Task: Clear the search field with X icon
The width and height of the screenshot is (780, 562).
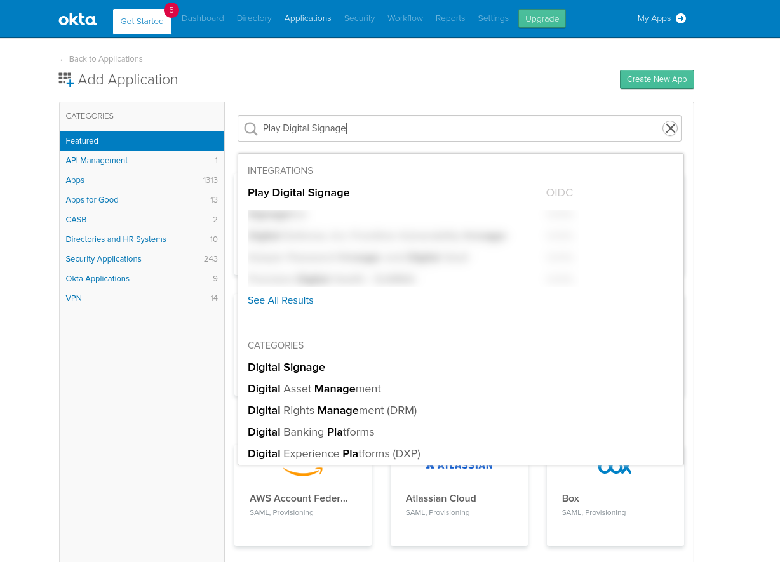Action: [x=670, y=128]
